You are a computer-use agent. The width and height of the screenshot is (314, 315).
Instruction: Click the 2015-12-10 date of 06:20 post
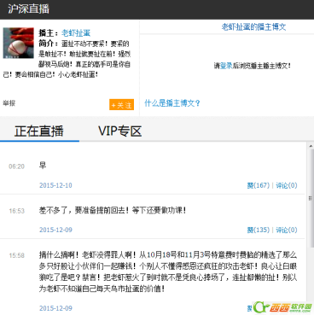coord(55,185)
